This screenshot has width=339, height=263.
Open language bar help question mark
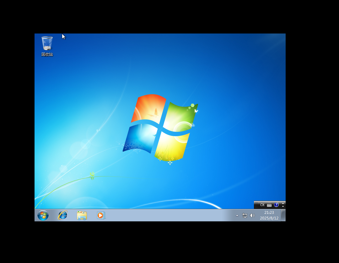[276, 205]
